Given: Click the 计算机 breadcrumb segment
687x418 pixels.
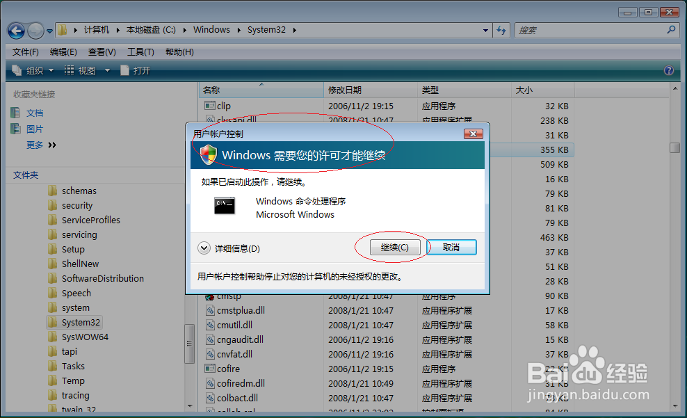Looking at the screenshot, I should tap(97, 30).
